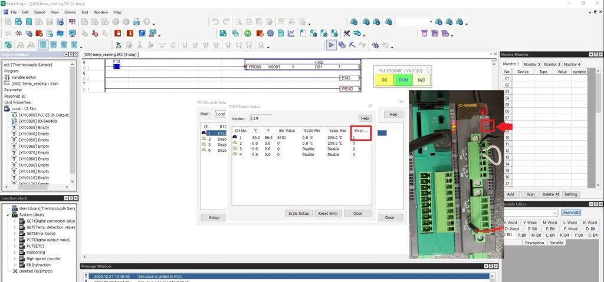
Task: Collapse the System Library tree node
Action: (8, 215)
